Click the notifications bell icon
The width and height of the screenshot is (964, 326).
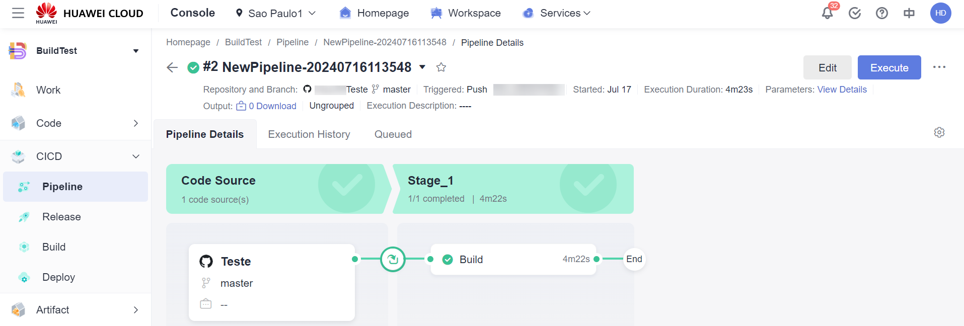point(827,13)
